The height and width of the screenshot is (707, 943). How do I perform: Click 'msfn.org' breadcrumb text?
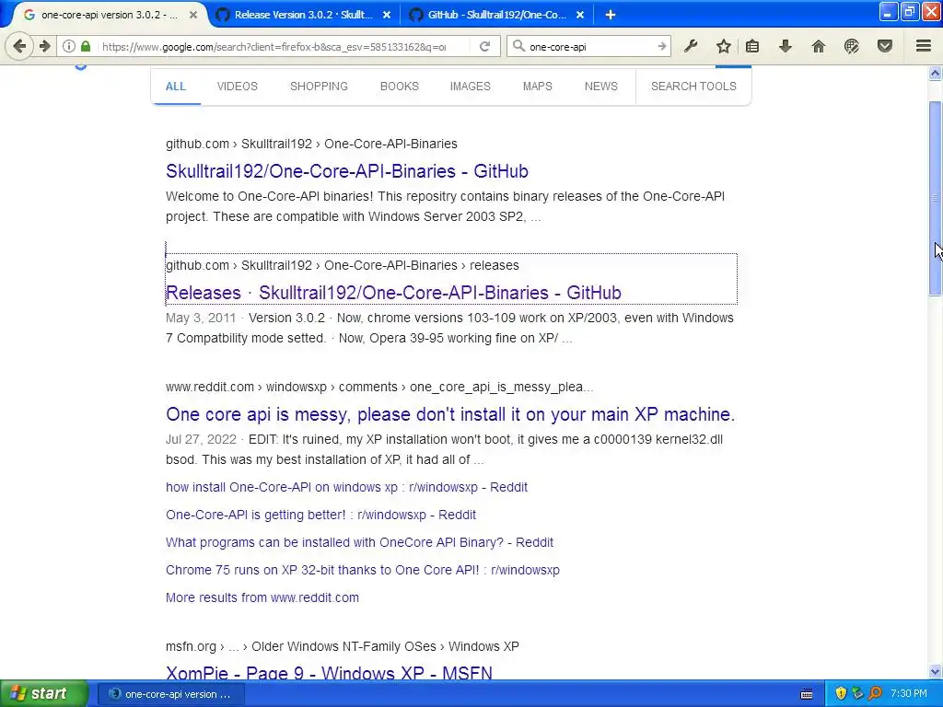click(190, 647)
